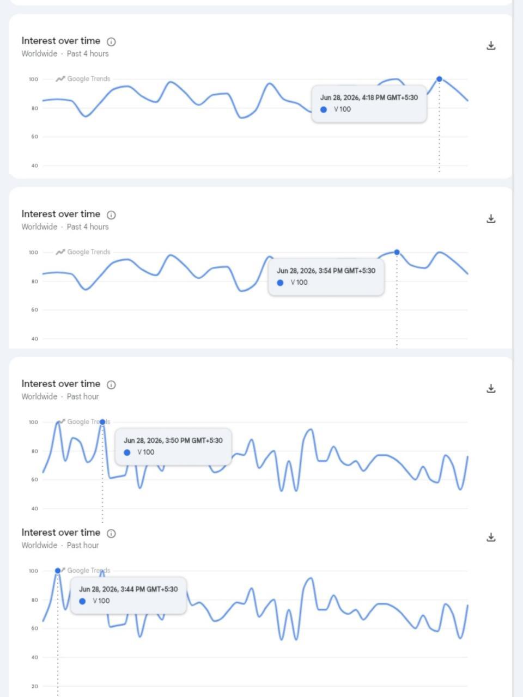Select the 3:44 PM data point marker

[58, 571]
